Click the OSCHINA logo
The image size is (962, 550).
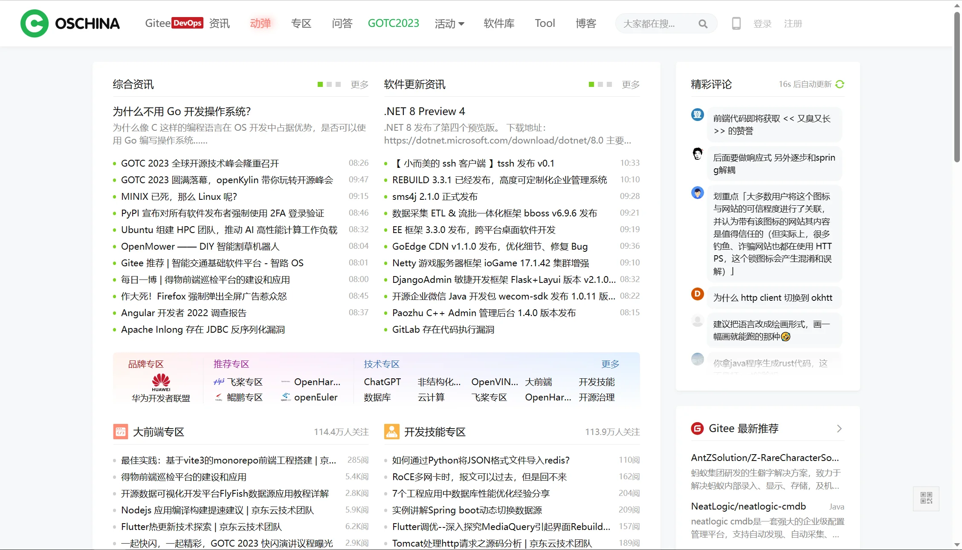(x=70, y=23)
